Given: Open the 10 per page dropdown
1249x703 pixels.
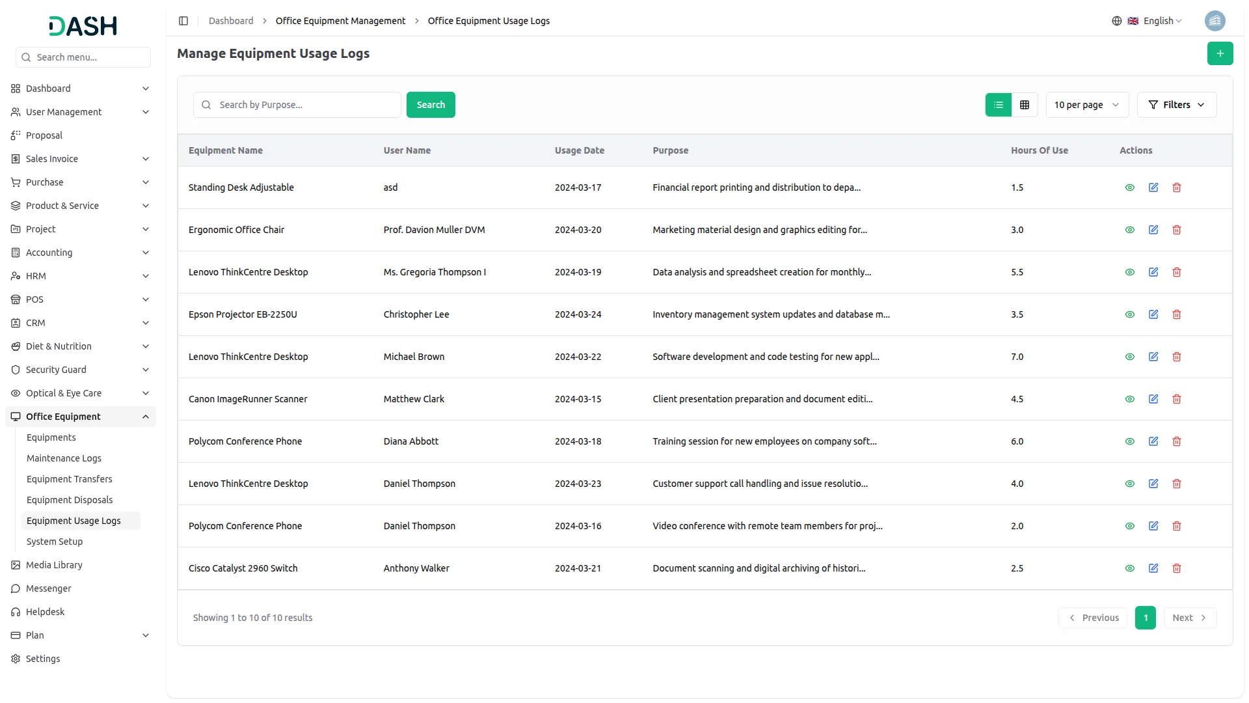Looking at the screenshot, I should [x=1086, y=105].
